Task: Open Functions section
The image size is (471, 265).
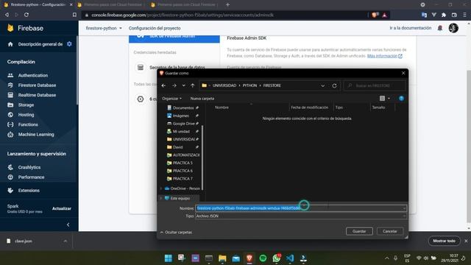Action: point(28,124)
